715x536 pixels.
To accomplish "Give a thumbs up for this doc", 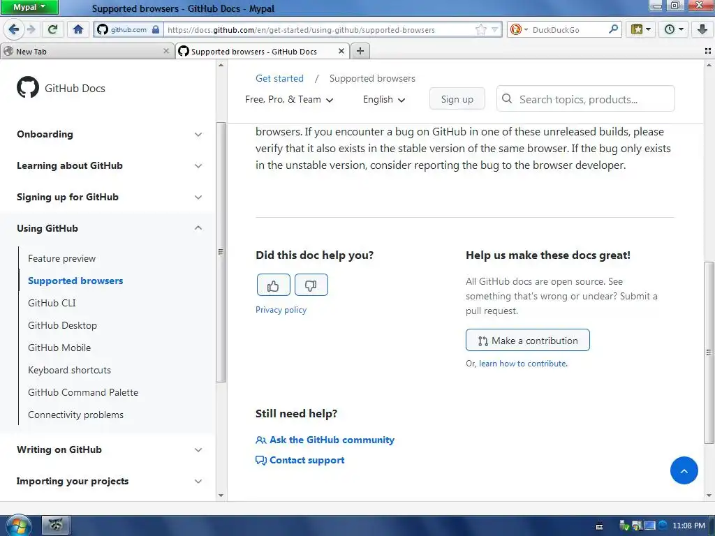I will [x=273, y=285].
